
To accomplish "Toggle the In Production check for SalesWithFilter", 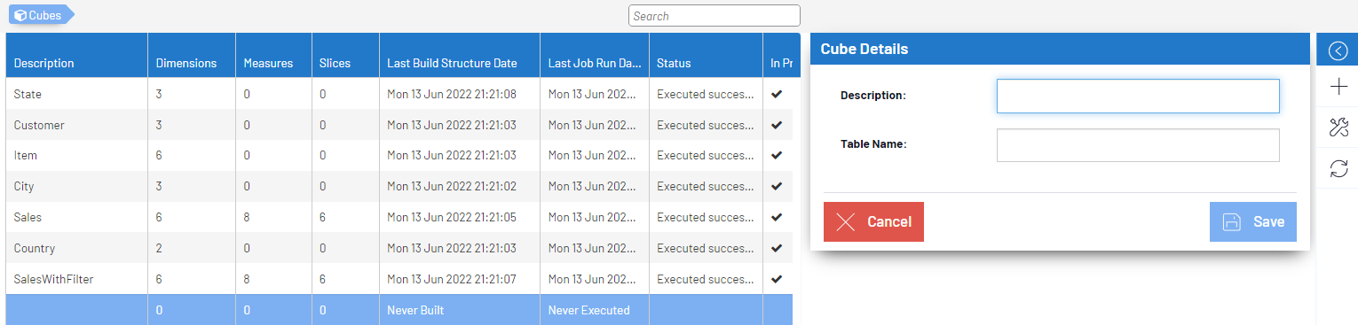I will (777, 279).
